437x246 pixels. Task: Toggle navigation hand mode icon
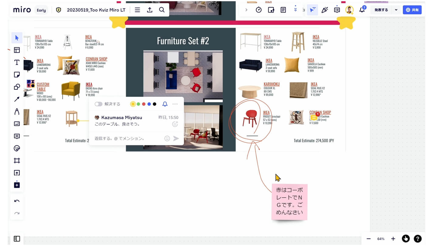[x=406, y=239]
